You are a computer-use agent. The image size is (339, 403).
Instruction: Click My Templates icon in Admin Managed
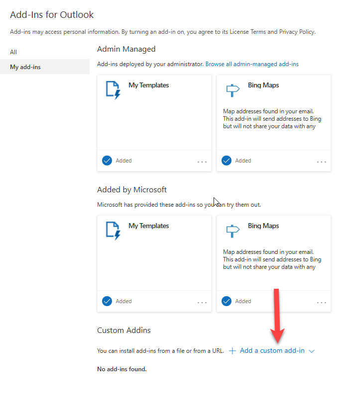[113, 90]
